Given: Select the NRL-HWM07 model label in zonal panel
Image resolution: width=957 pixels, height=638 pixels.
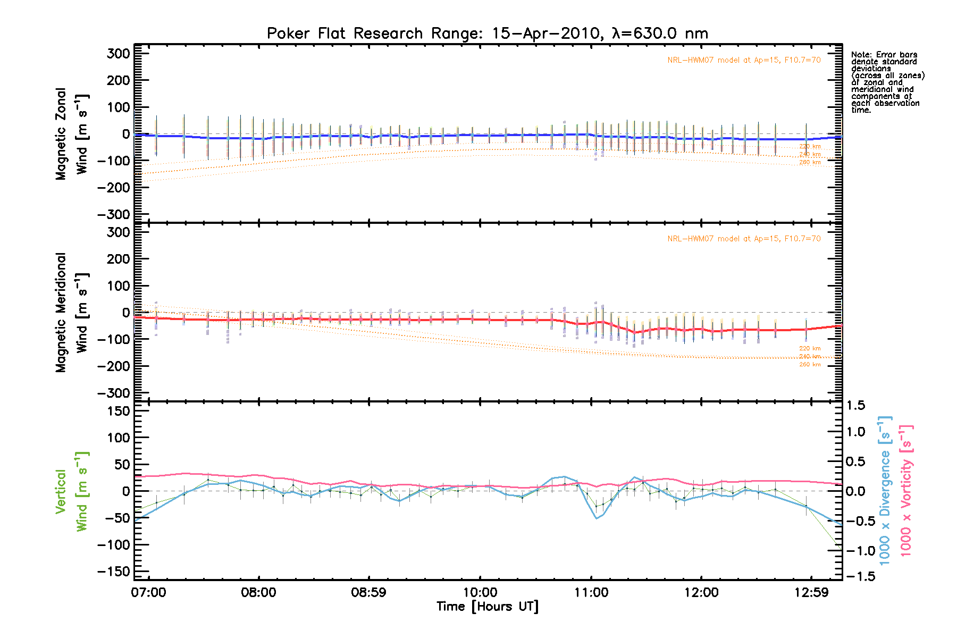Looking at the screenshot, I should point(744,60).
